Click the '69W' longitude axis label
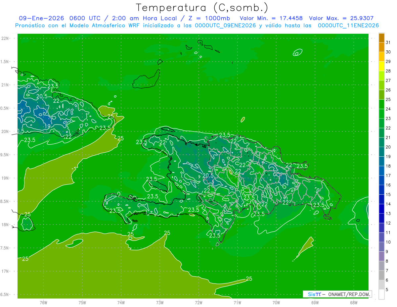This screenshot has height=307, width=397. click(x=315, y=303)
